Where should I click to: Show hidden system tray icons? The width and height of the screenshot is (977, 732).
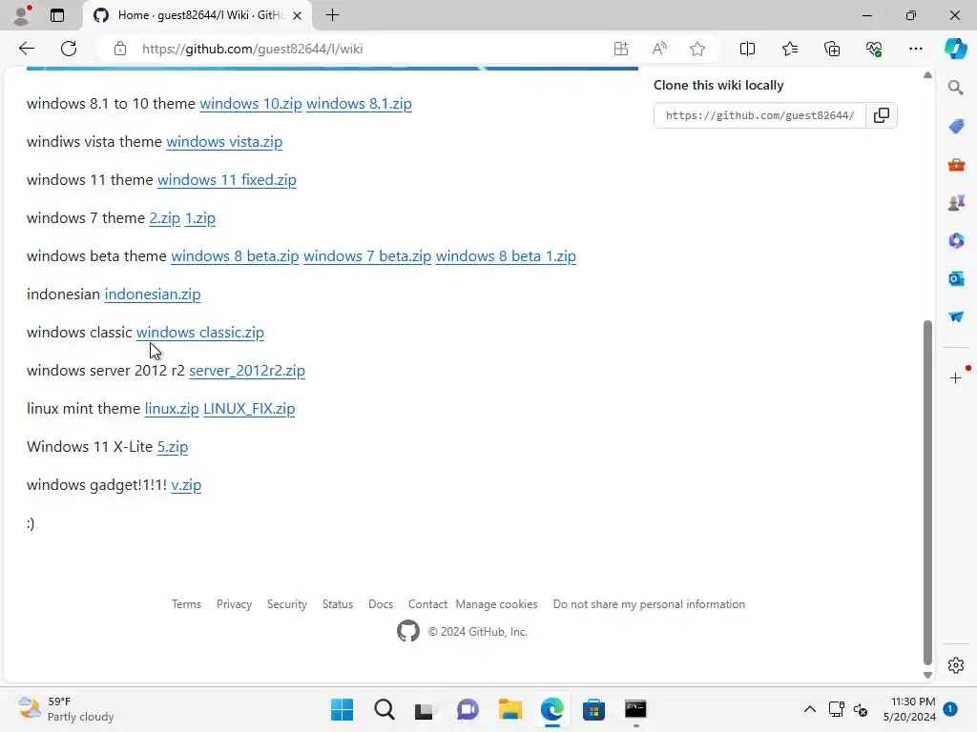[809, 709]
